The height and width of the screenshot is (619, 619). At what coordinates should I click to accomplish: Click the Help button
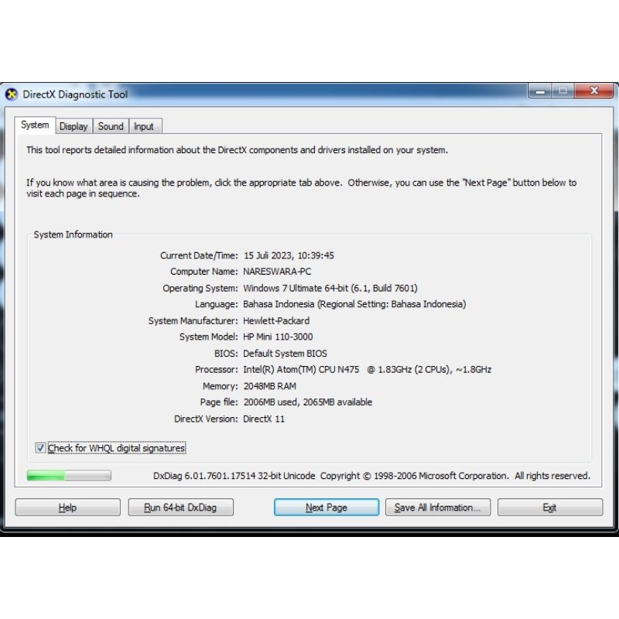68,508
